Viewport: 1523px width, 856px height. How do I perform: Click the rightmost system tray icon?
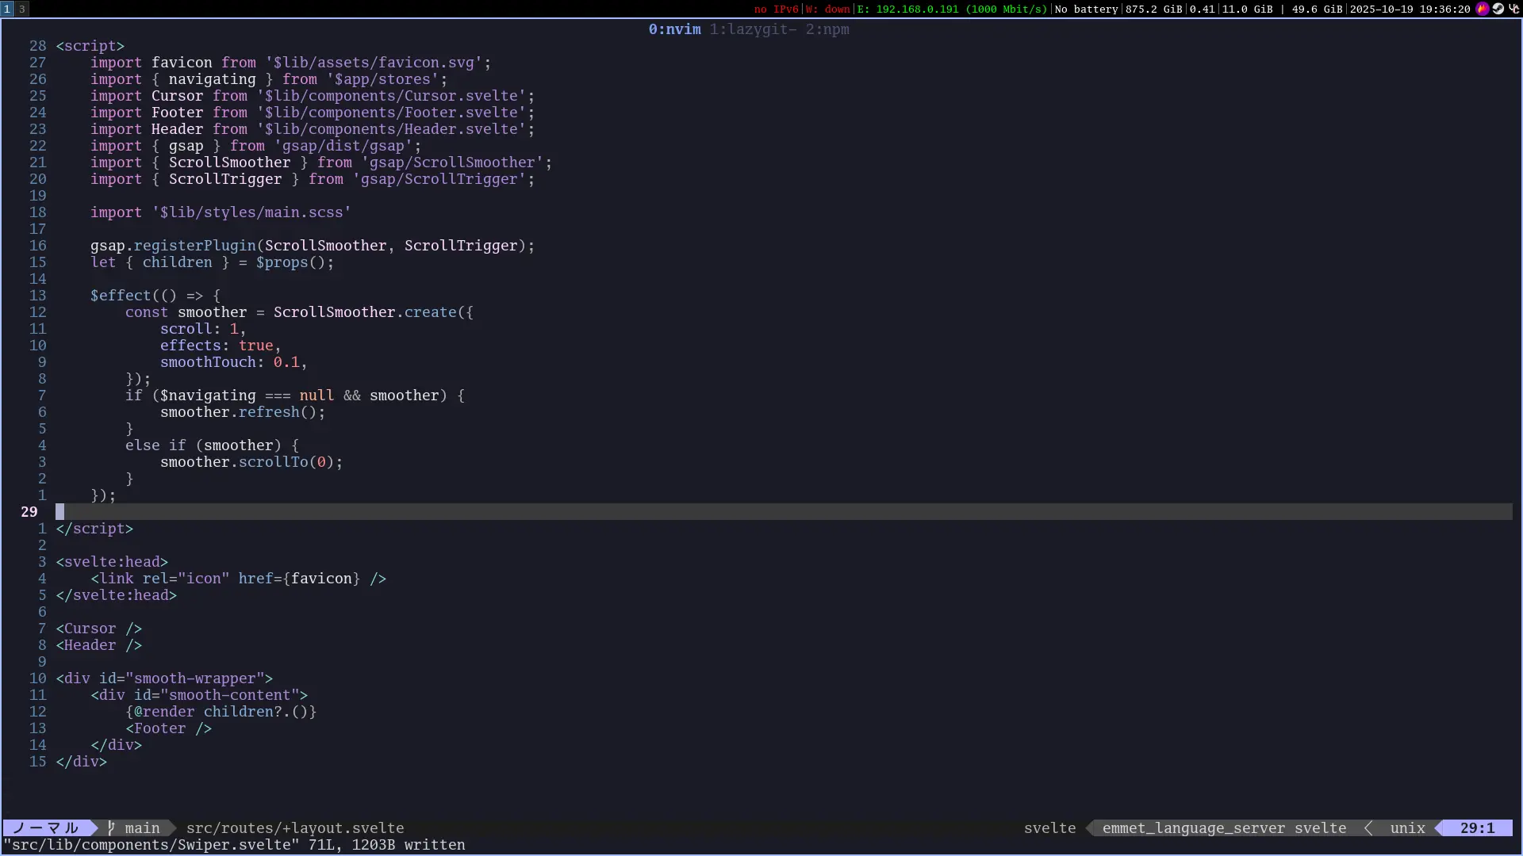click(x=1513, y=9)
